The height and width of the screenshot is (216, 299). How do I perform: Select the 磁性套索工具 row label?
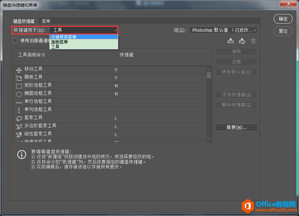pyautogui.click(x=38, y=134)
